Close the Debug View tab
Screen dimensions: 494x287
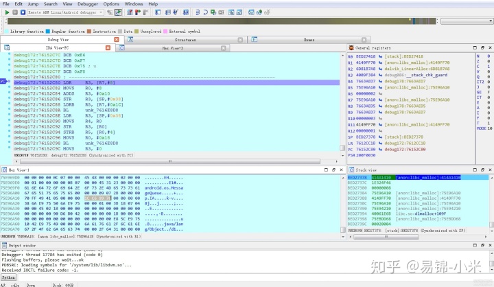click(117, 39)
